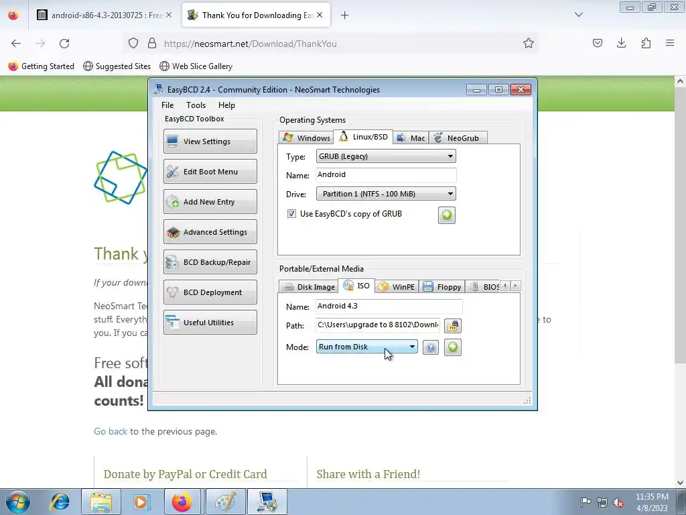The width and height of the screenshot is (686, 515).
Task: Browse for ISO file with the binoculars icon
Action: pyautogui.click(x=453, y=326)
